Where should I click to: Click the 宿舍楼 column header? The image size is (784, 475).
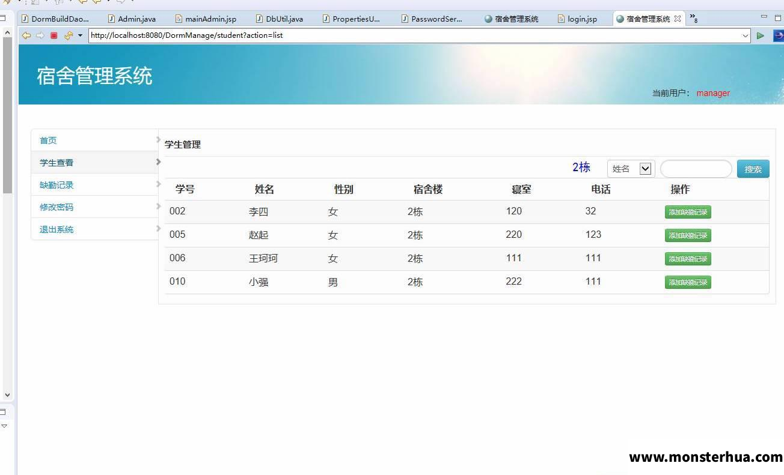[428, 189]
